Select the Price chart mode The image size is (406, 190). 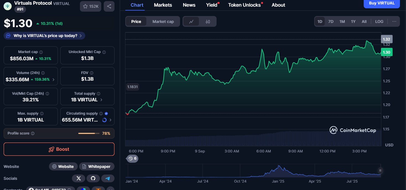[136, 22]
